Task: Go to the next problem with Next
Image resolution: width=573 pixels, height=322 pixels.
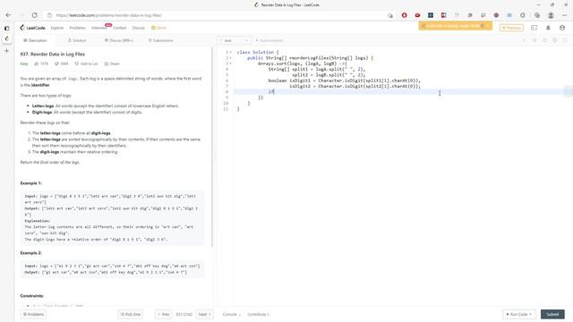Action: tap(205, 314)
